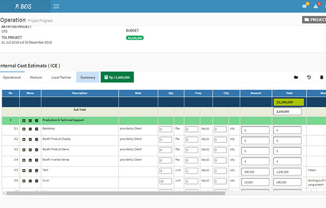Click the Description column header
The image size is (326, 208).
[x=80, y=93]
